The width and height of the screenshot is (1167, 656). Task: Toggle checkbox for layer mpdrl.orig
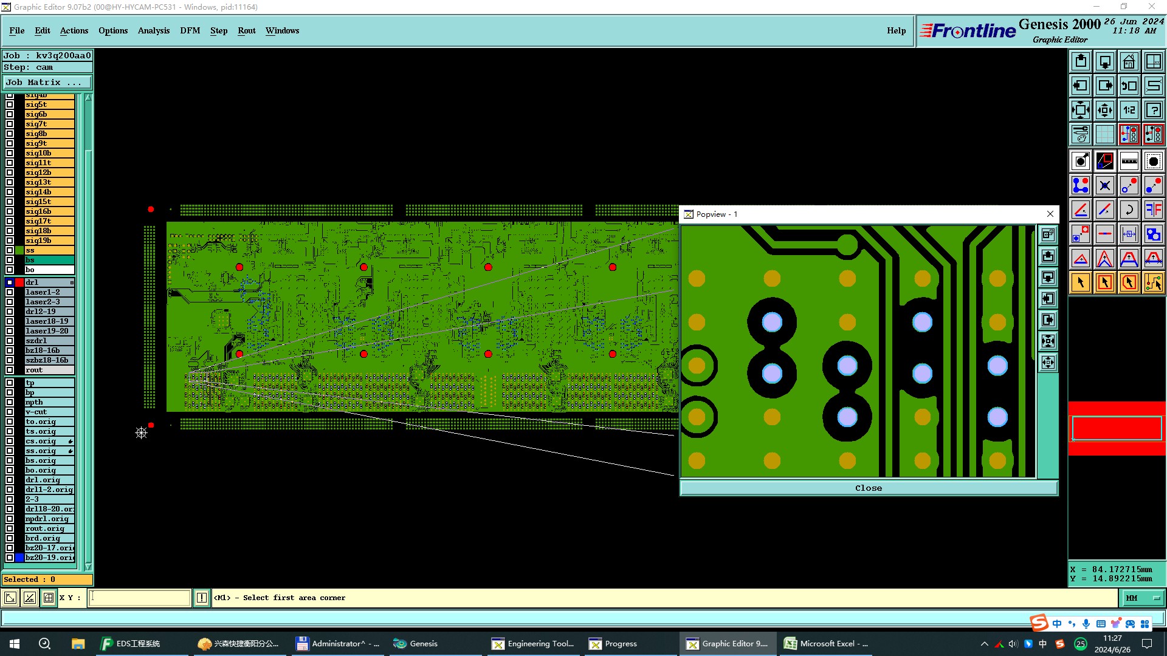pos(10,519)
